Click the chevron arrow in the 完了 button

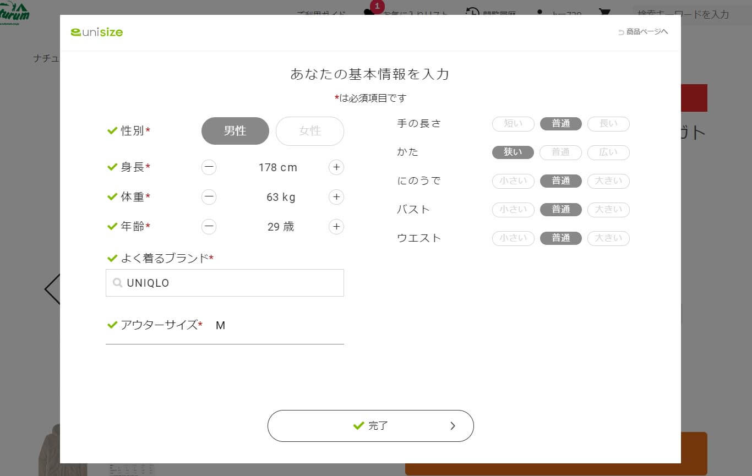point(453,425)
